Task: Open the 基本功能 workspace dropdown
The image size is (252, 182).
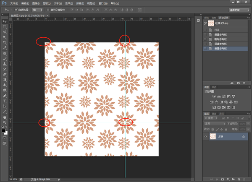Action: (239, 9)
